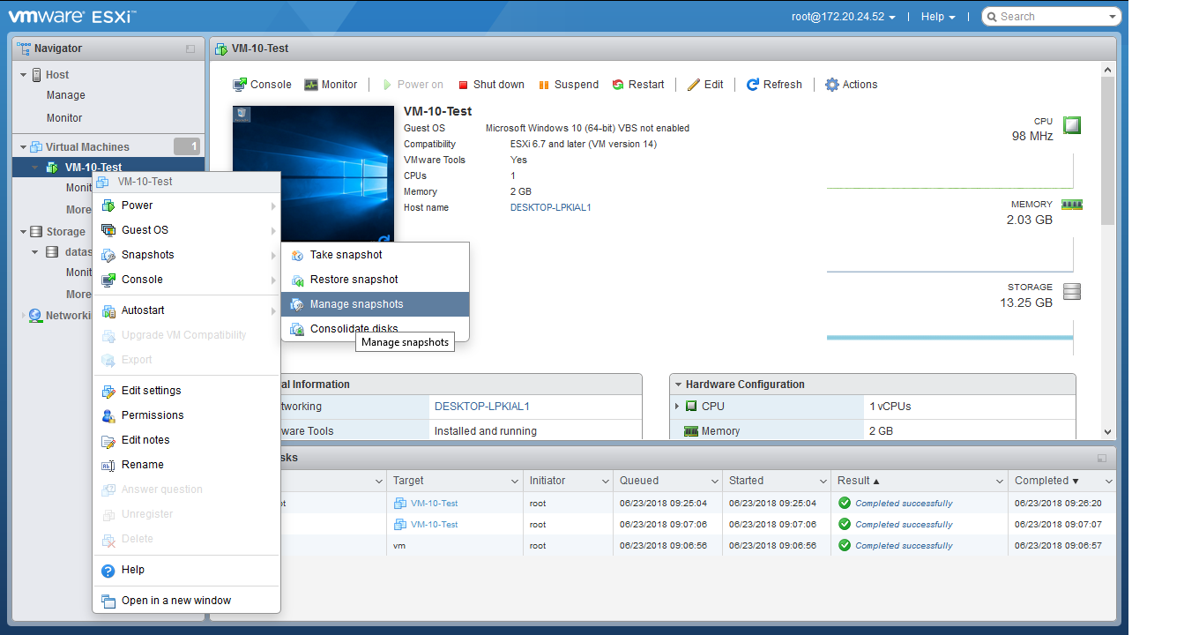Select Manage snapshots in the submenu
1199x635 pixels.
pyautogui.click(x=356, y=304)
